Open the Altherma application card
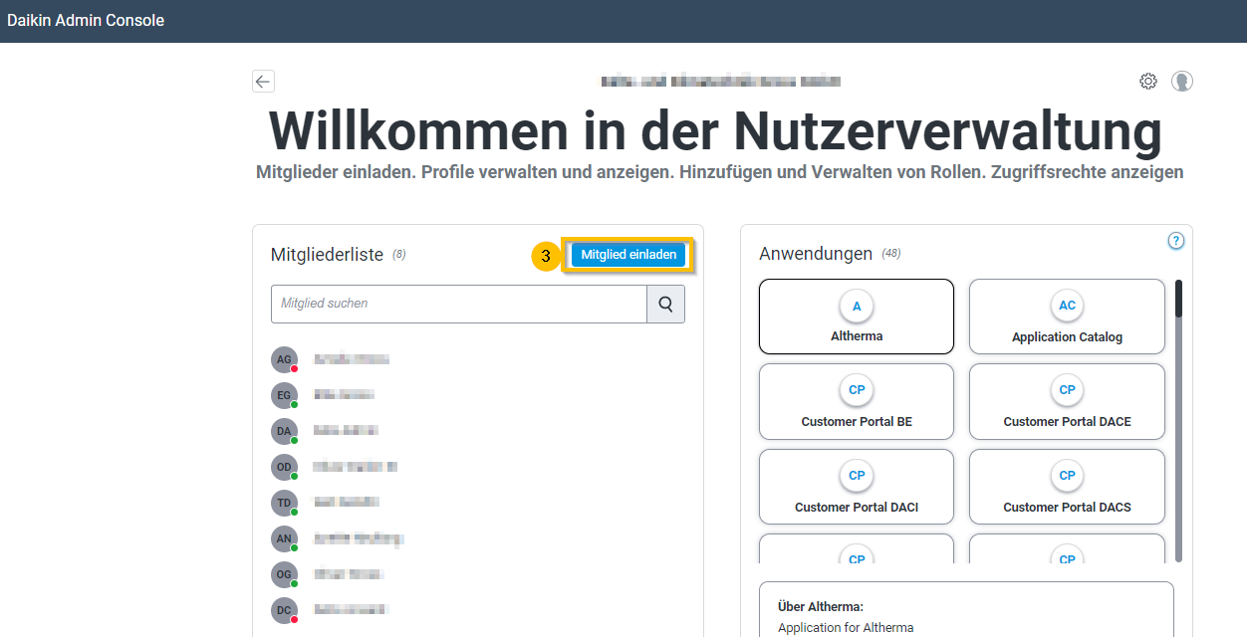Image resolution: width=1247 pixels, height=637 pixels. (857, 317)
